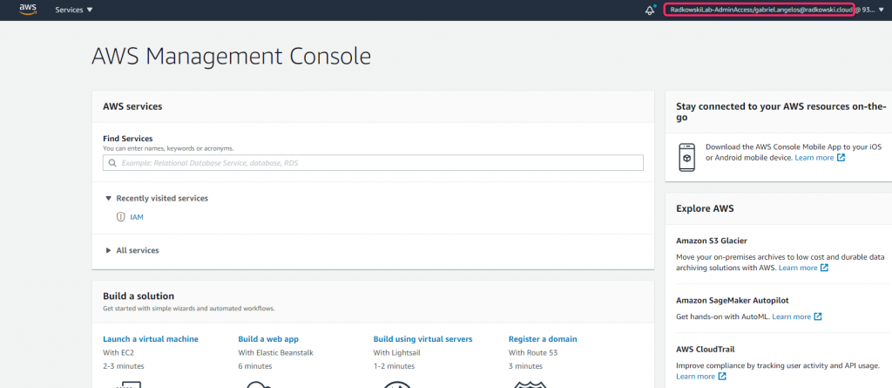This screenshot has height=388, width=892.
Task: Click the Amazon S3 Glacier title
Action: click(712, 241)
